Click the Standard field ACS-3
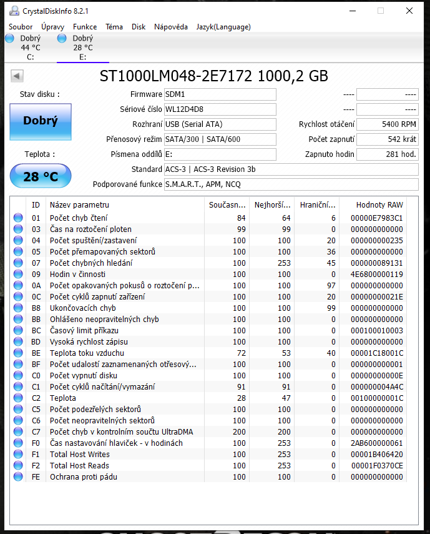The width and height of the screenshot is (430, 534). tap(291, 169)
